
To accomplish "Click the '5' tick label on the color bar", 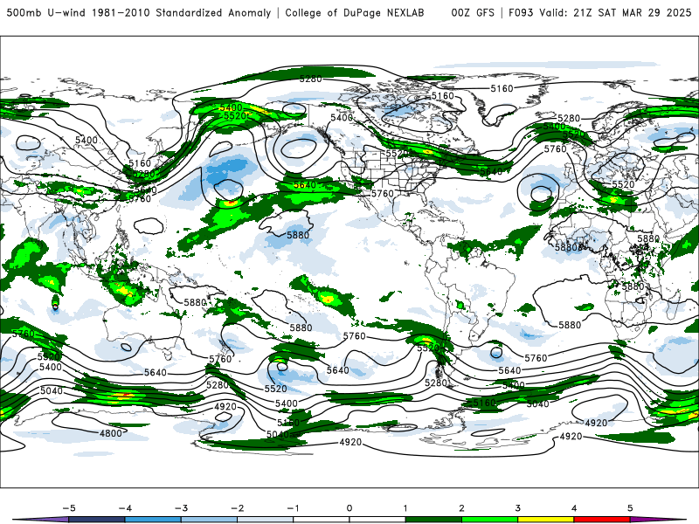I will (630, 508).
